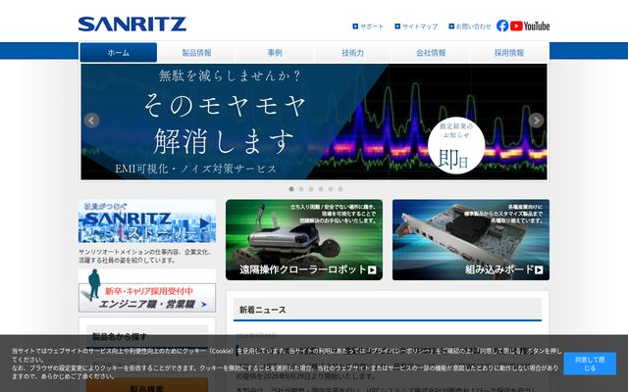This screenshot has width=628, height=392.
Task: Click the 新着ニュース heading
Action: 263,310
